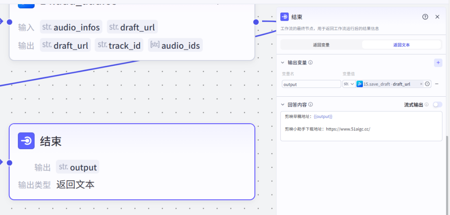Click audio_infos input tag
The width and height of the screenshot is (450, 215).
pyautogui.click(x=71, y=27)
